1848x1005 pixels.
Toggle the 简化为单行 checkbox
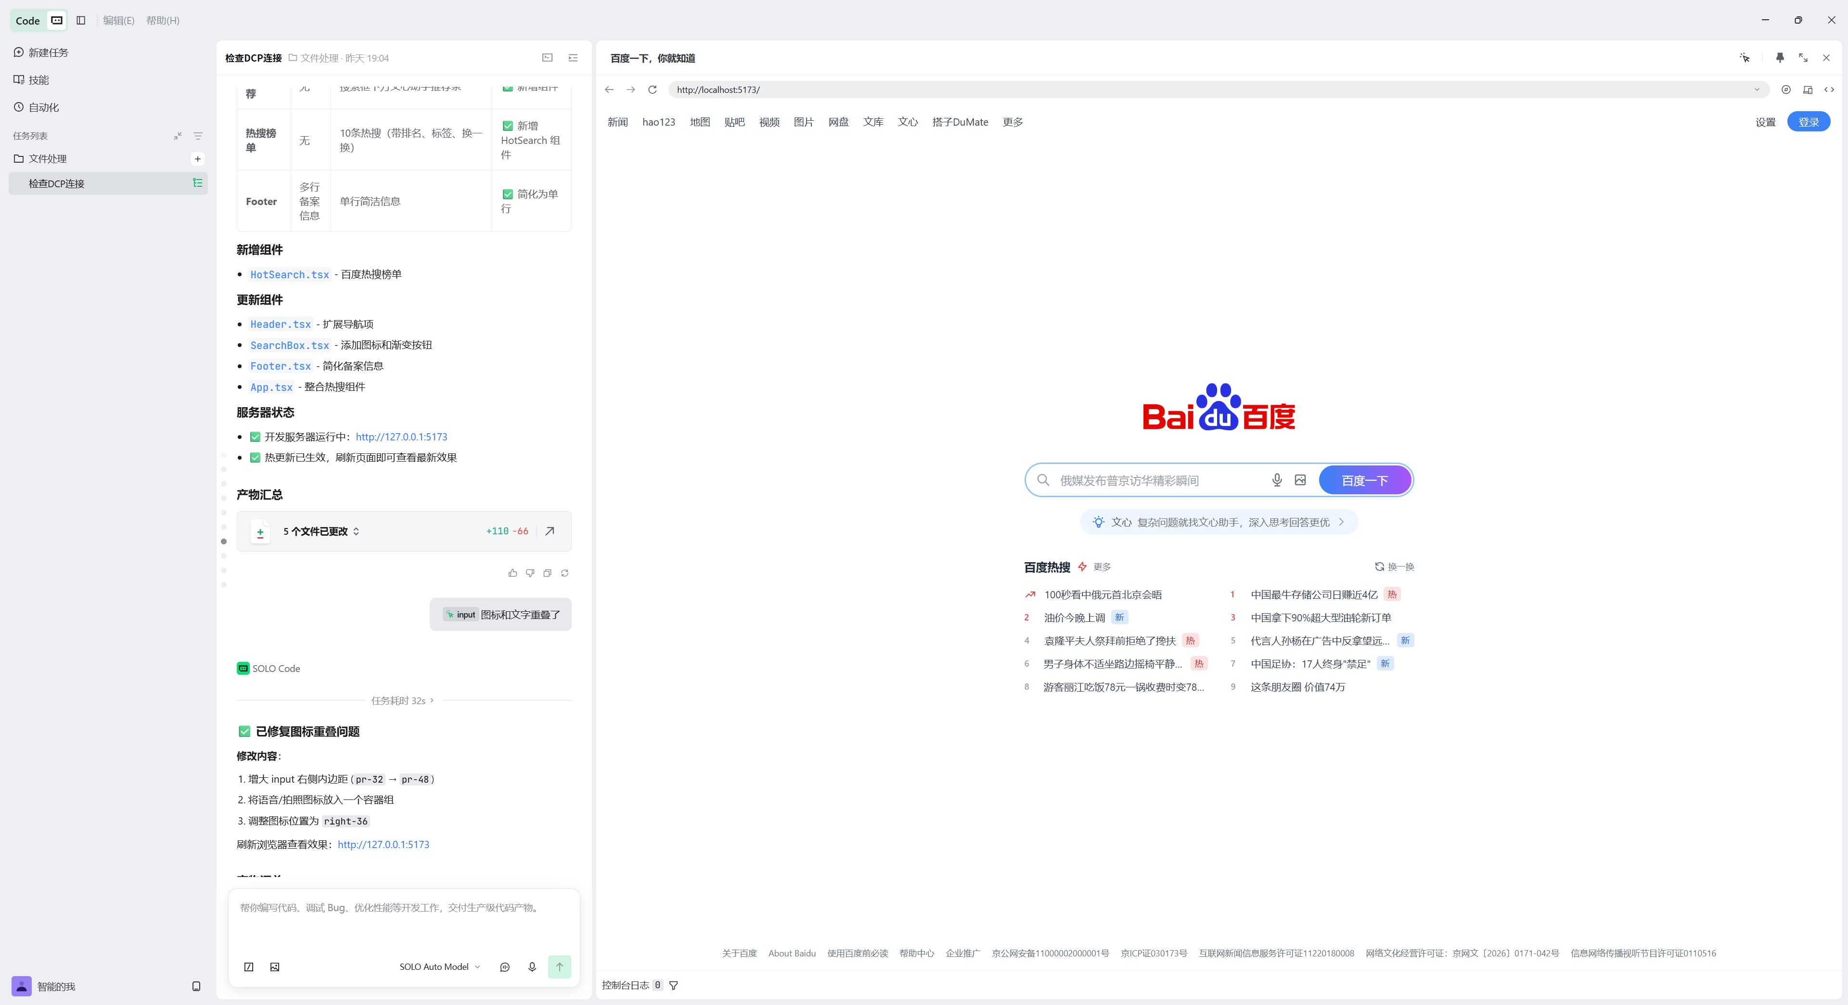508,194
